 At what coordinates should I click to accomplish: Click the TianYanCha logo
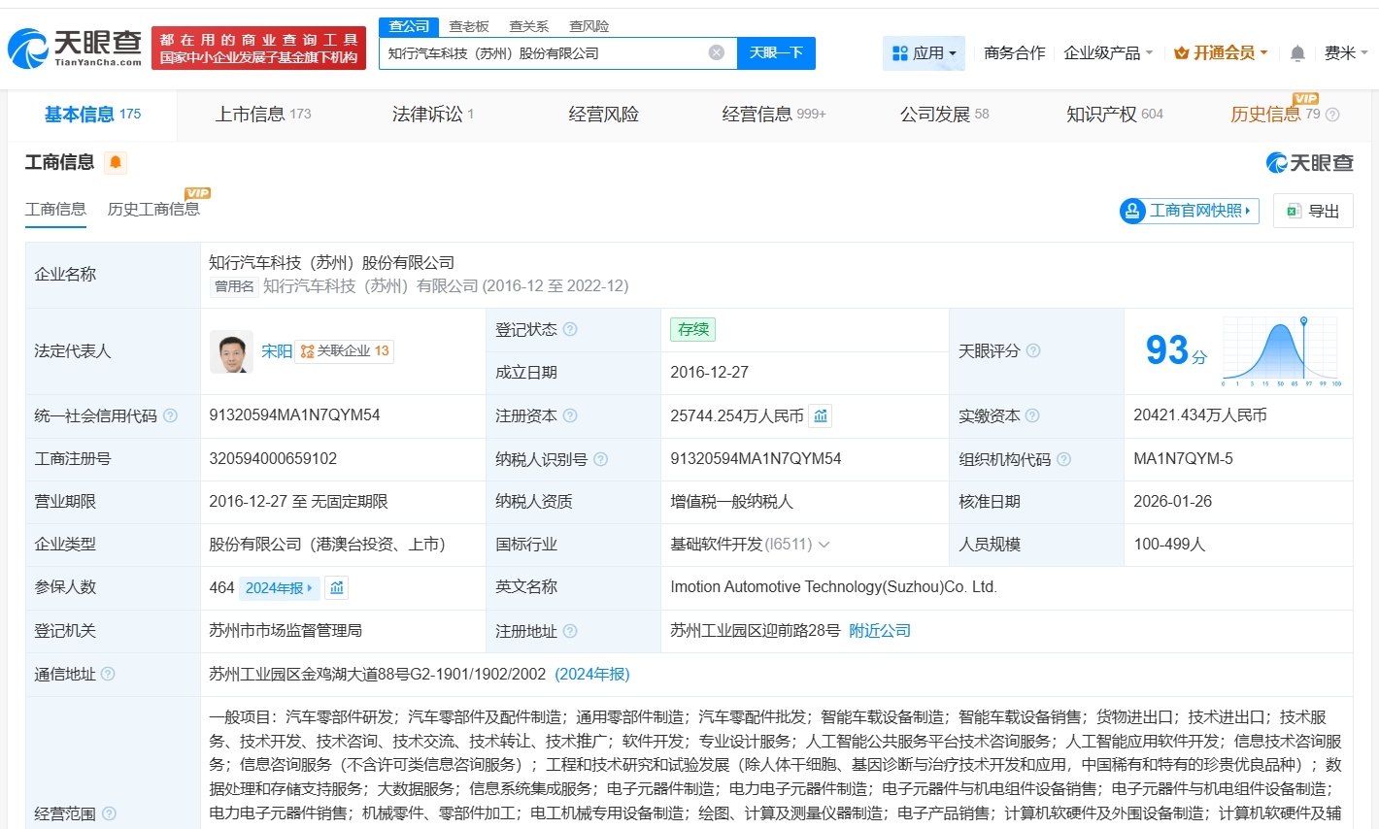[75, 48]
